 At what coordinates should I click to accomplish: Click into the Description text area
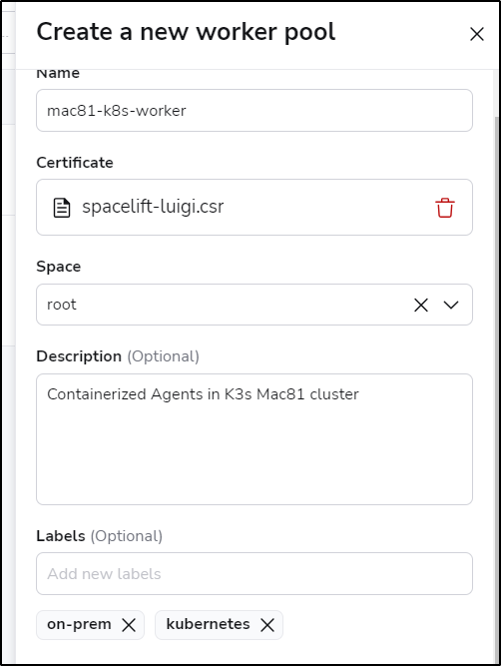[254, 439]
